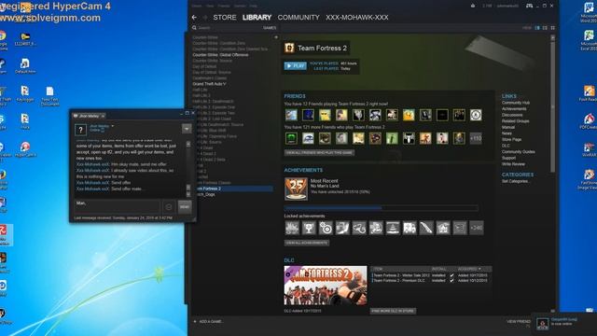Click the first friend avatar playing now
597x336 pixels.
pyautogui.click(x=291, y=115)
